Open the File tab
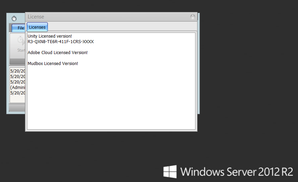This screenshot has width=298, height=182. pyautogui.click(x=20, y=28)
